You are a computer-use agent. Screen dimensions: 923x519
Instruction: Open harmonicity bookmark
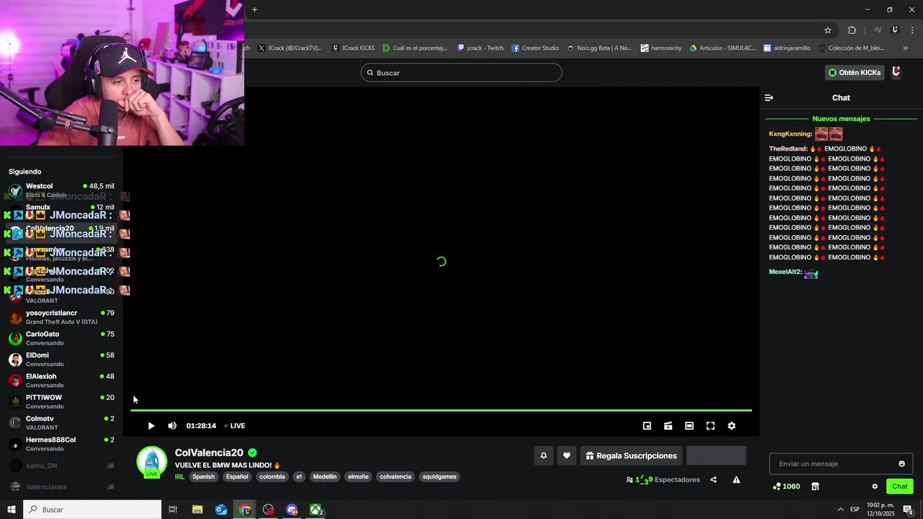click(661, 48)
